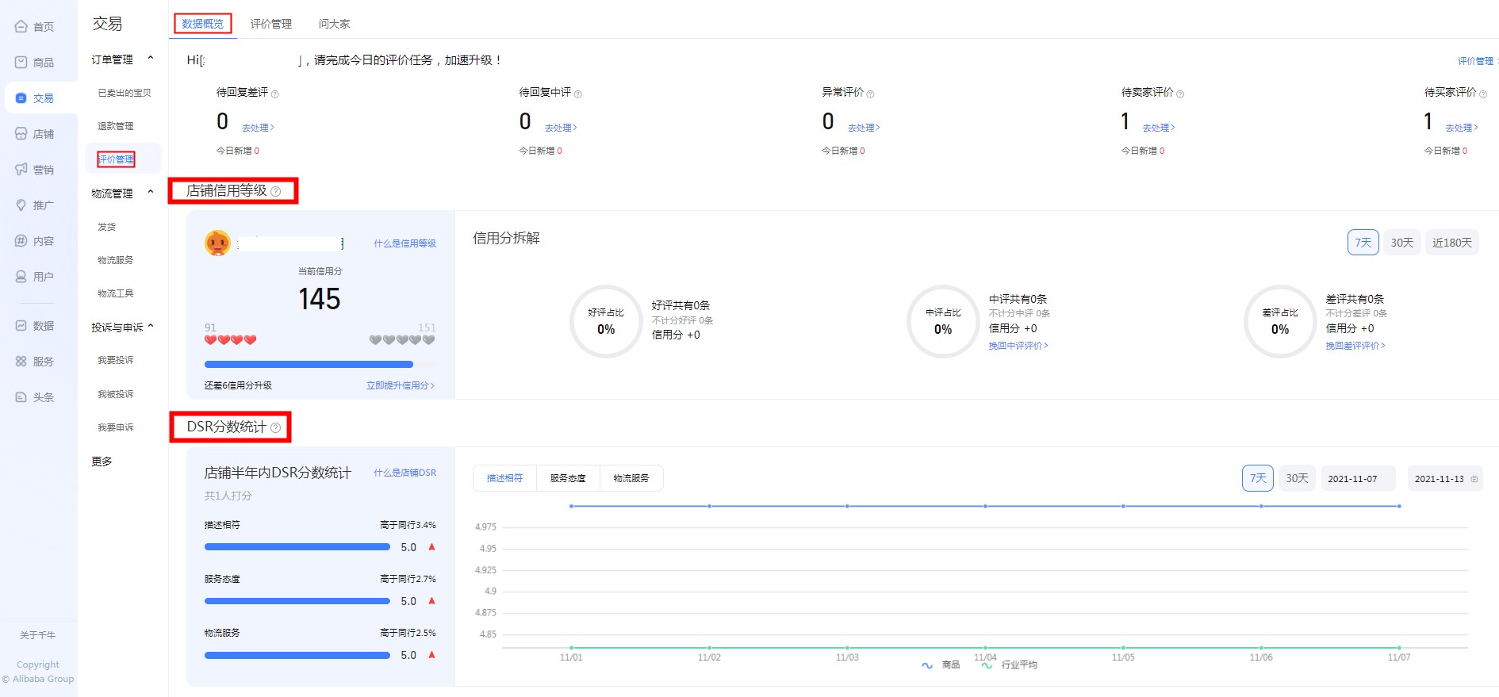Viewport: 1499px width, 697px height.
Task: Collapse the 订单管理 menu section
Action: click(151, 59)
